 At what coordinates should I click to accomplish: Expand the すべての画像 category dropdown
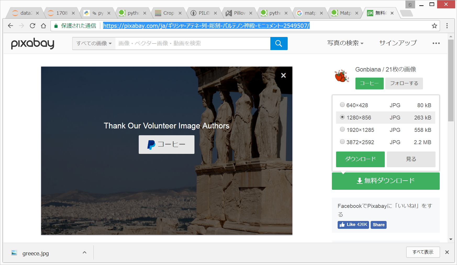click(x=94, y=44)
